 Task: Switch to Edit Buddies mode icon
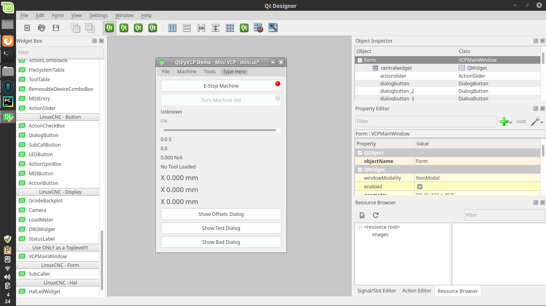click(138, 28)
